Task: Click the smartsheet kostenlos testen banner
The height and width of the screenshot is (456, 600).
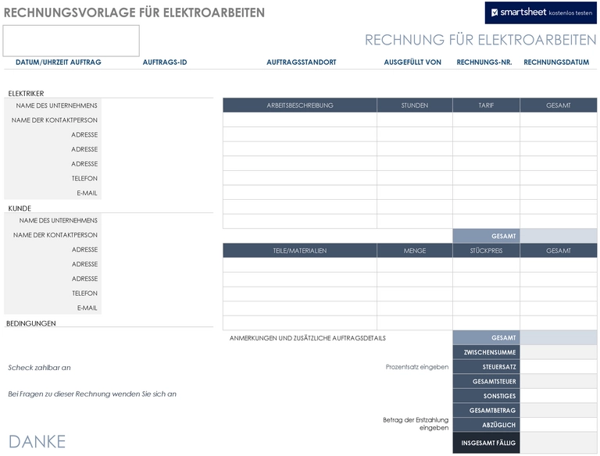Action: 541,12
